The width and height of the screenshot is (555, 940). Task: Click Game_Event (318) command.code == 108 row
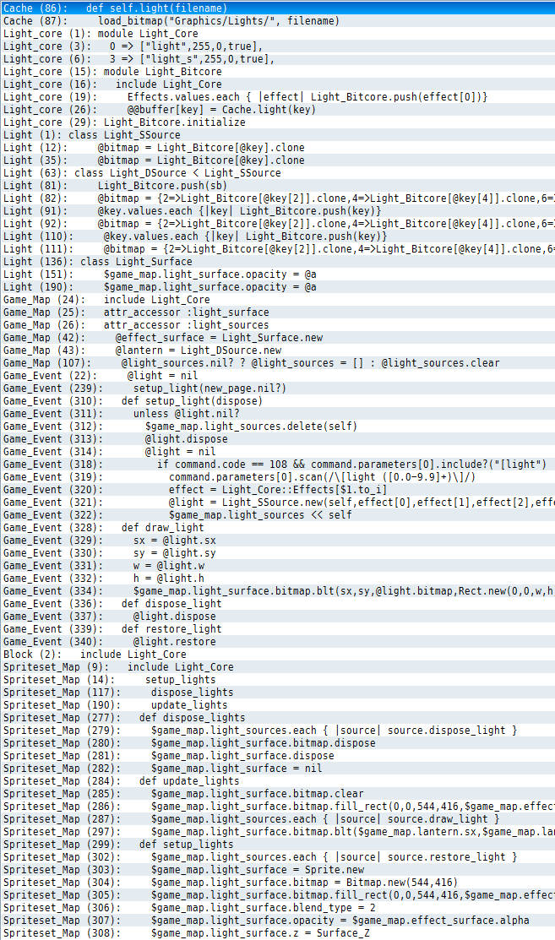pos(277,464)
